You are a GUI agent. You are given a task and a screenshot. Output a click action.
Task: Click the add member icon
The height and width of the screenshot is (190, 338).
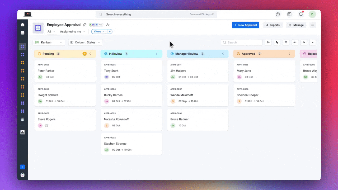[108, 25]
